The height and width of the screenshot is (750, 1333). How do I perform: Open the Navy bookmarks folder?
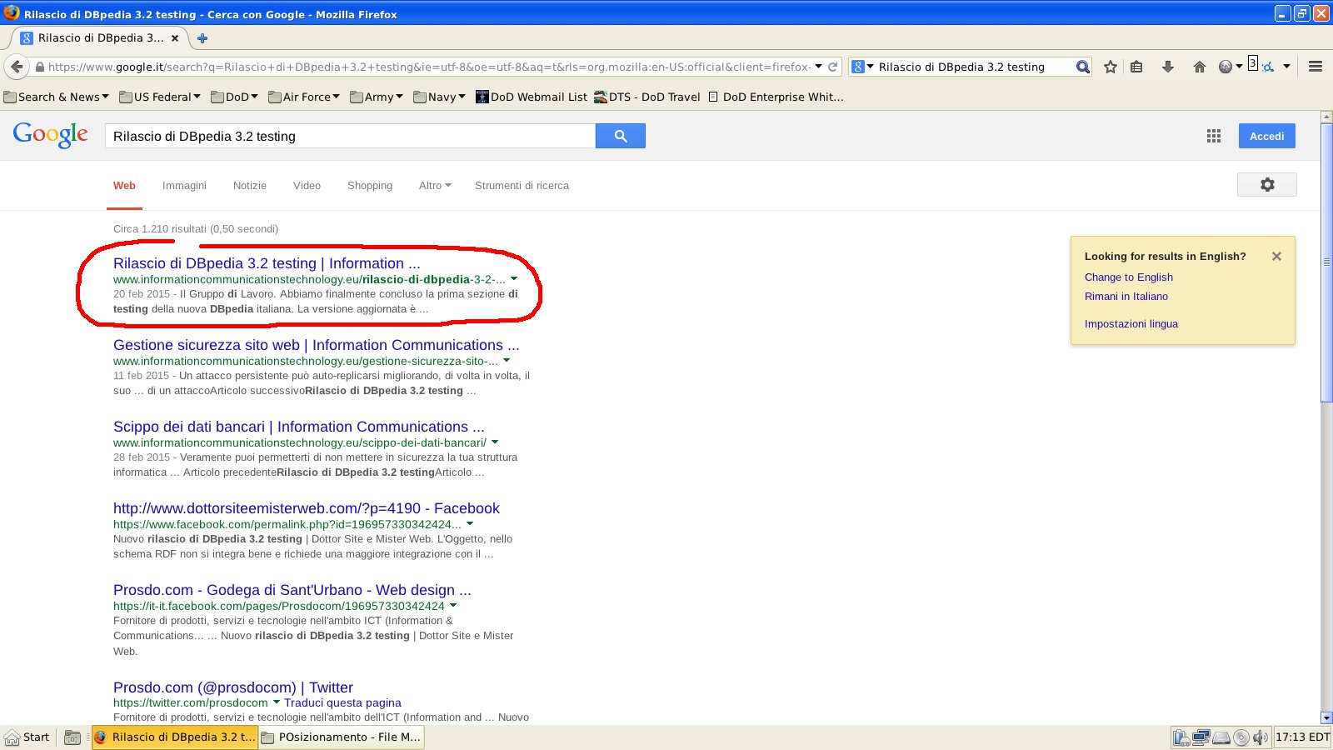pos(439,97)
